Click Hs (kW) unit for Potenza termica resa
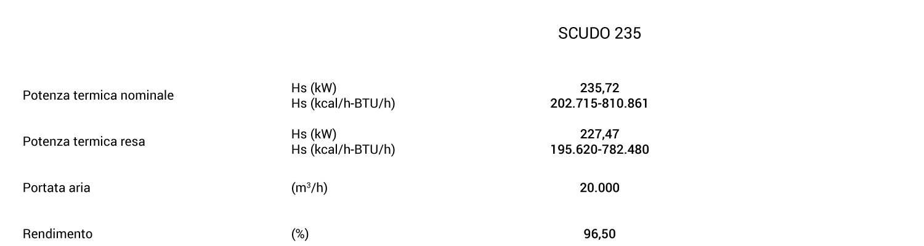The image size is (924, 246). pyautogui.click(x=314, y=134)
